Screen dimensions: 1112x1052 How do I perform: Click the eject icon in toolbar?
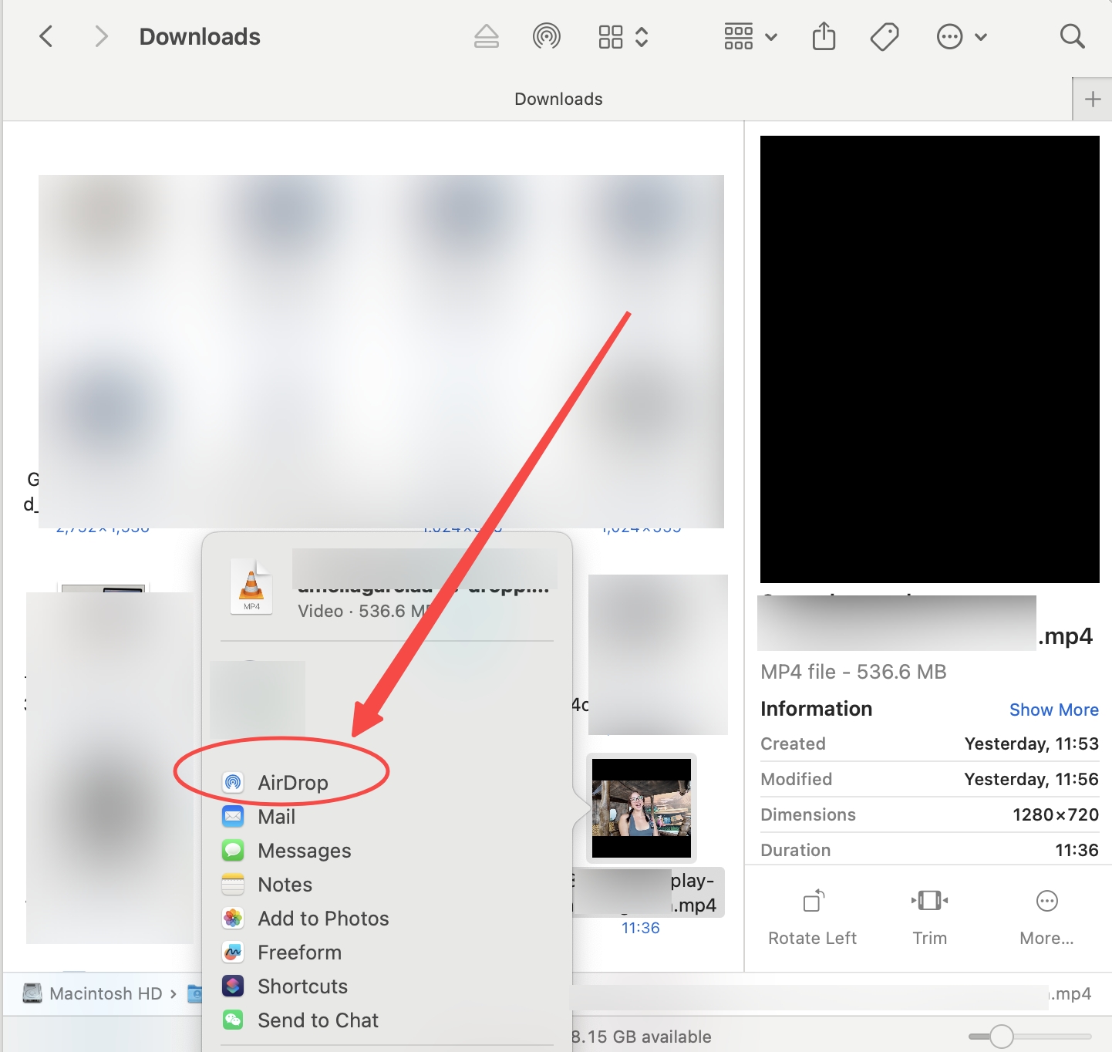point(486,36)
